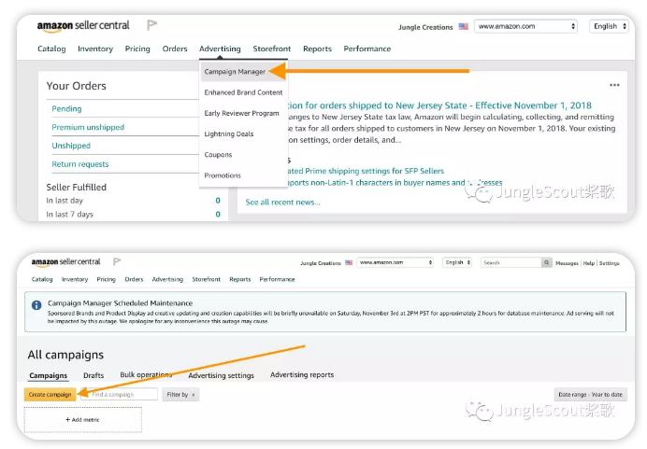Open the Date range - Year to date selector
This screenshot has height=449, width=647.
591,395
